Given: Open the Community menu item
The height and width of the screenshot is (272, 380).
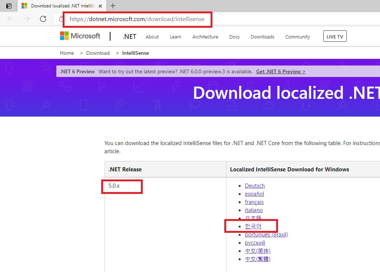Looking at the screenshot, I should click(x=298, y=37).
